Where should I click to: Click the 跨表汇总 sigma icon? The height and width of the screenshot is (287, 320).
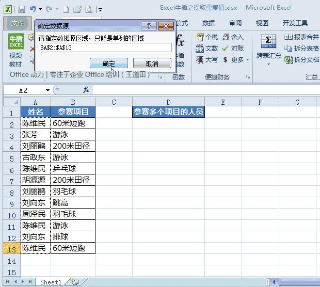click(x=268, y=41)
